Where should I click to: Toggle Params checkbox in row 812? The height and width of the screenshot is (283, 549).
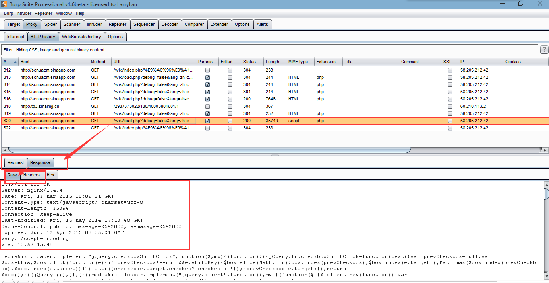pos(208,70)
